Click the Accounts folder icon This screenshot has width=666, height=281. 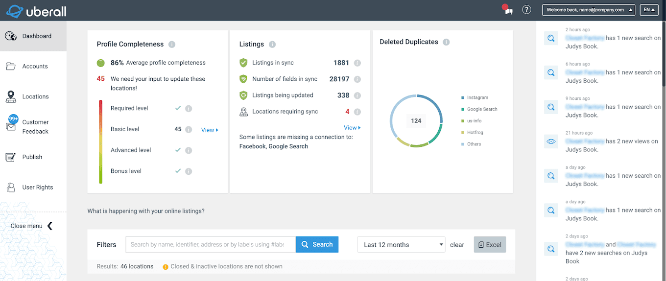(x=11, y=66)
